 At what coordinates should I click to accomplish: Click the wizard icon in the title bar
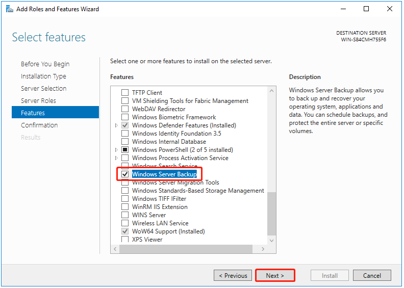click(x=9, y=9)
